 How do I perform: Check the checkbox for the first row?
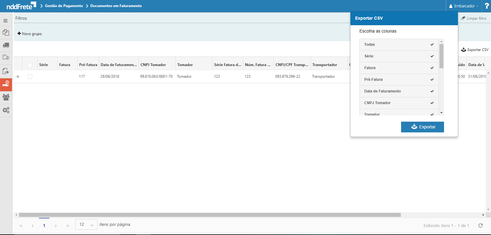coord(30,76)
